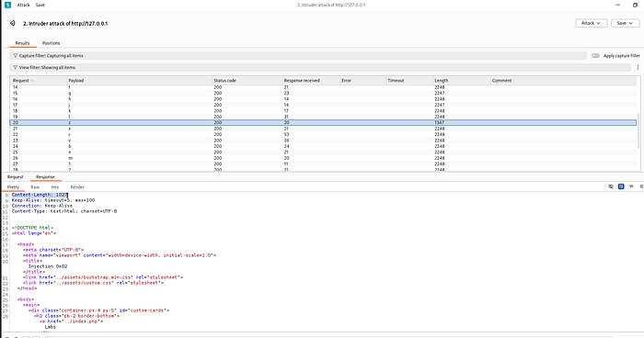Toggle hide non-printable characters eye icon
The image size is (644, 338).
tap(611, 186)
